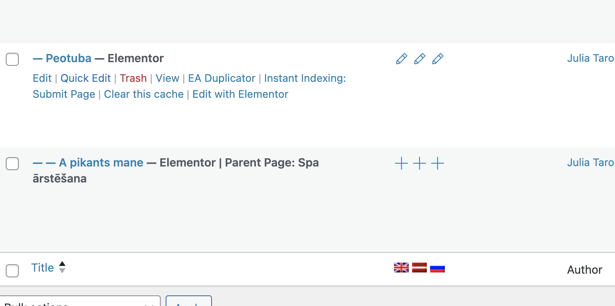Click third pencil icon in Peotuba row
The height and width of the screenshot is (306, 615).
437,59
